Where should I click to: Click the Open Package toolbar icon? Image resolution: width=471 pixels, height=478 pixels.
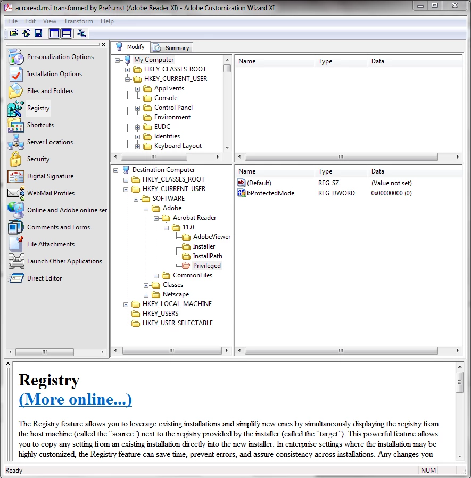pos(14,33)
